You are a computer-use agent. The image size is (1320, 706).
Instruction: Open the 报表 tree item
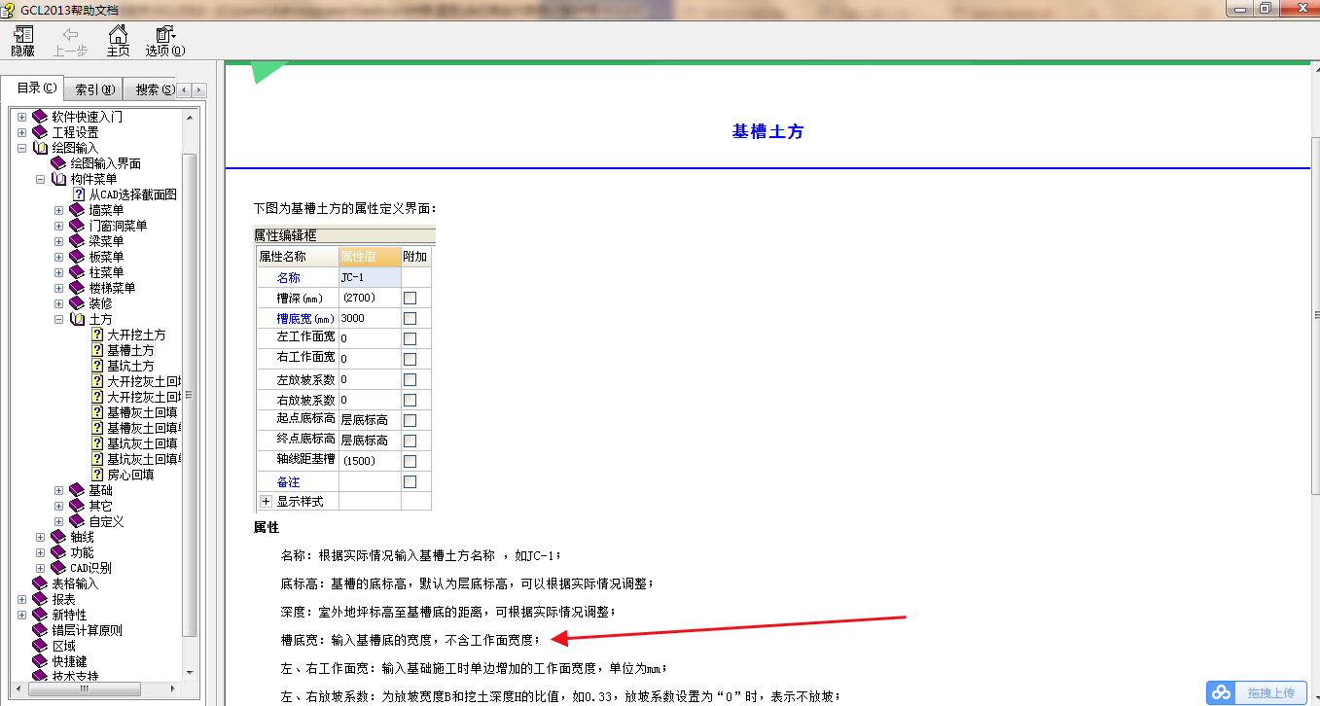pos(63,599)
